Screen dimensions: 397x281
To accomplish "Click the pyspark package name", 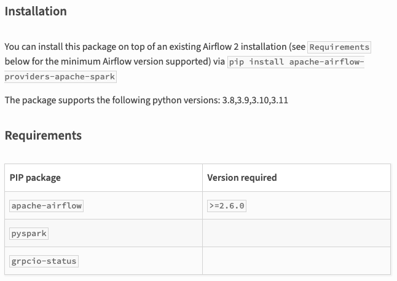I will (29, 234).
